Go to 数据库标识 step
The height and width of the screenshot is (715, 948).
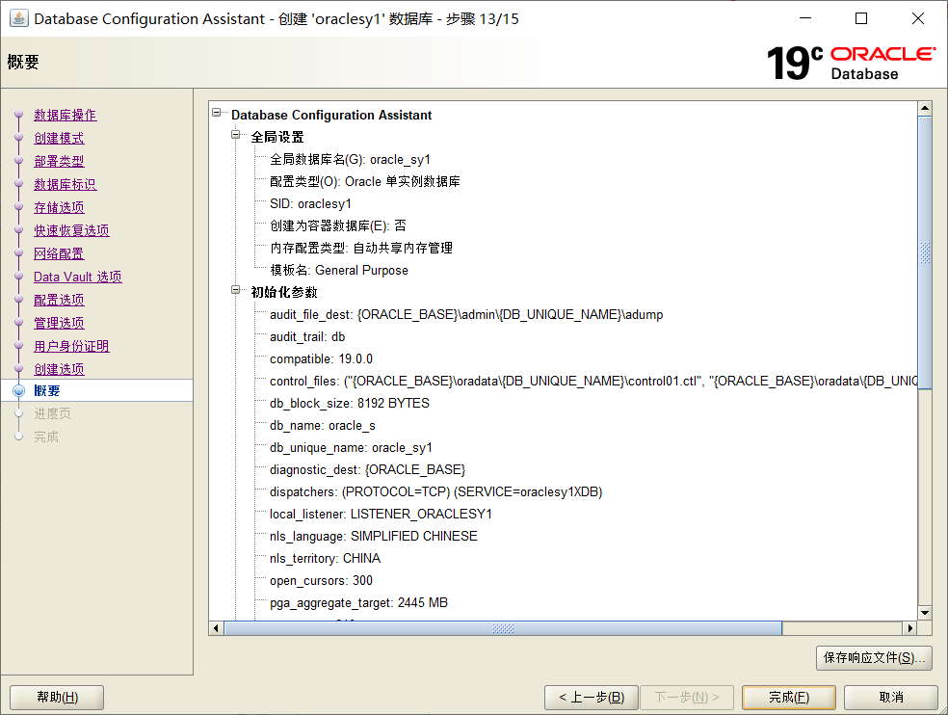(x=66, y=184)
